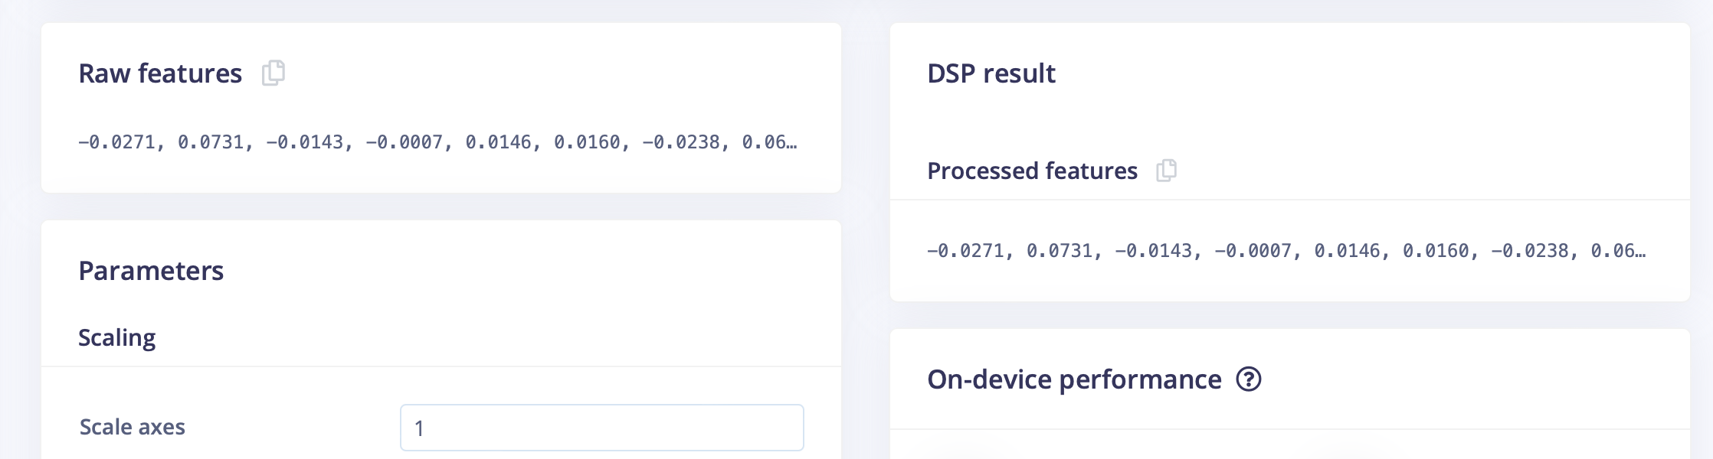Copy raw features with the clipboard icon

pyautogui.click(x=273, y=73)
